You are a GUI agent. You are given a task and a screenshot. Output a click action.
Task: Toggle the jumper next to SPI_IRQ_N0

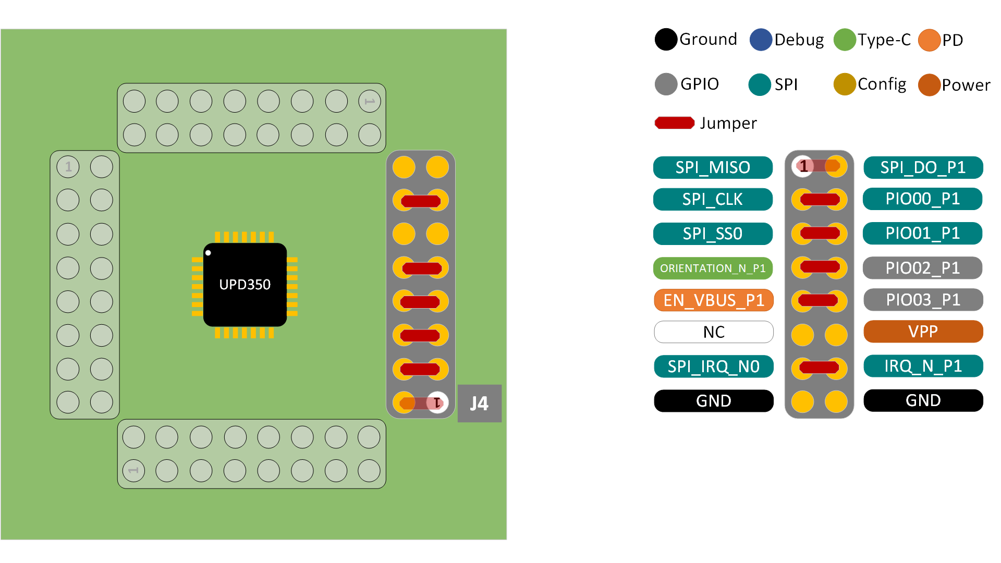pyautogui.click(x=819, y=367)
